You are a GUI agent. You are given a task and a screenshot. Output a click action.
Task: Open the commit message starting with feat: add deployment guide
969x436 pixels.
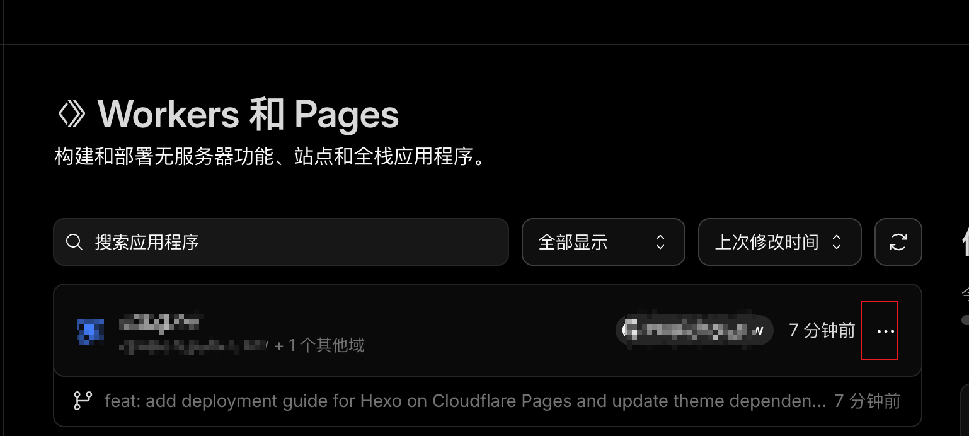click(x=466, y=401)
